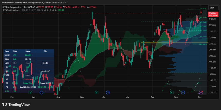Open the late-May earnings E marker
This screenshot has width=221, height=110.
(96, 92)
